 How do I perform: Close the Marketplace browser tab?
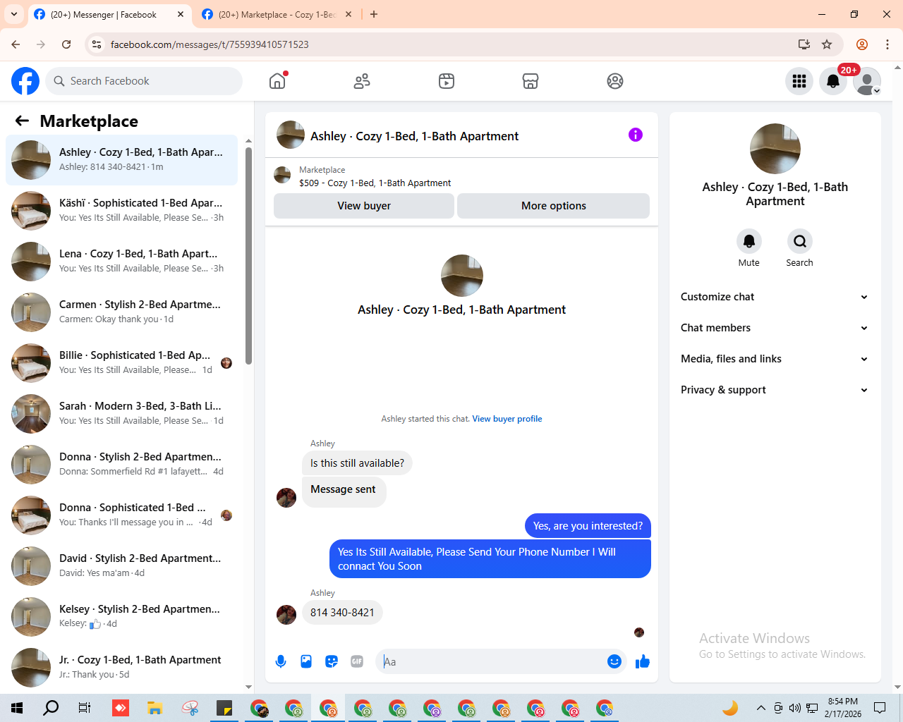[x=349, y=14]
